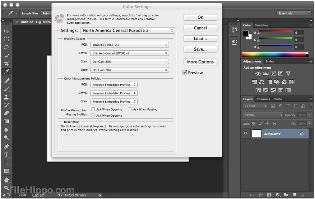Enable Profile Mismatches Ask When Opening
Screen dimensions: 315x199
click(x=93, y=109)
